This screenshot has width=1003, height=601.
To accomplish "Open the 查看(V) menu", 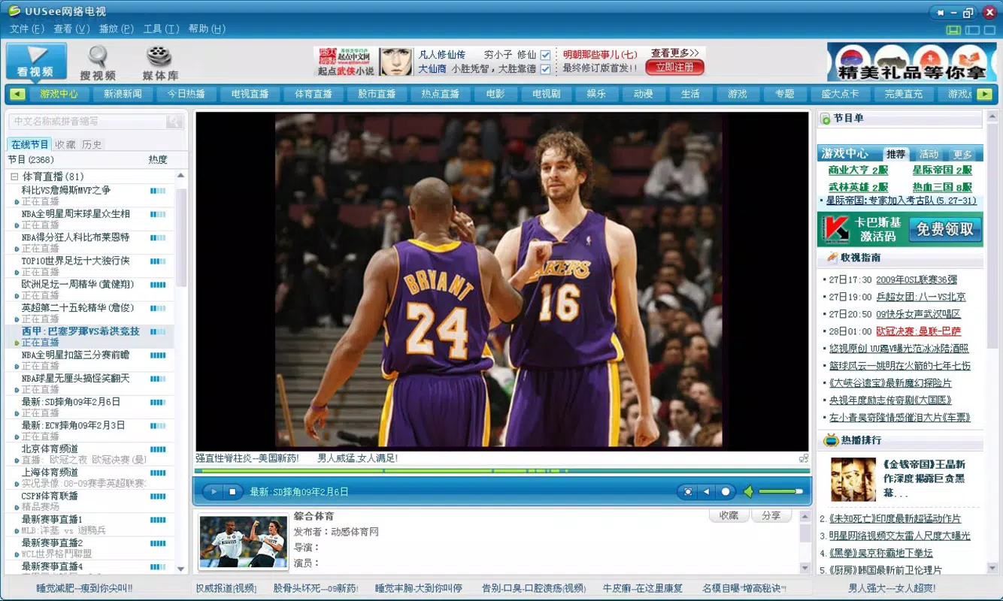I will 71,29.
